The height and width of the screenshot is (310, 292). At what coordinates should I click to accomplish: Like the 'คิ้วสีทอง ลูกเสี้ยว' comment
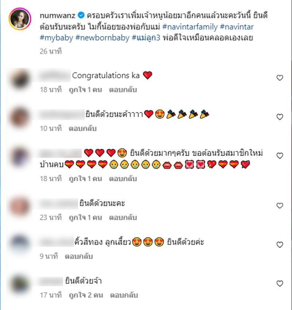(x=280, y=245)
